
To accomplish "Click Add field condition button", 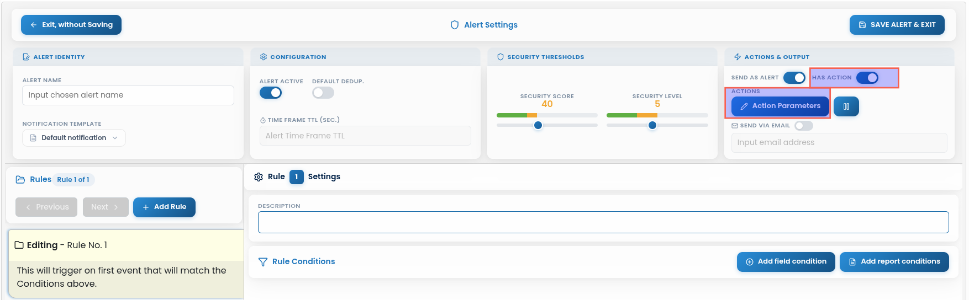I will 786,262.
